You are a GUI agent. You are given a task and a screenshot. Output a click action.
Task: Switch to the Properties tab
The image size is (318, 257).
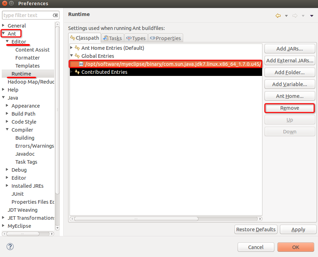tap(165, 38)
